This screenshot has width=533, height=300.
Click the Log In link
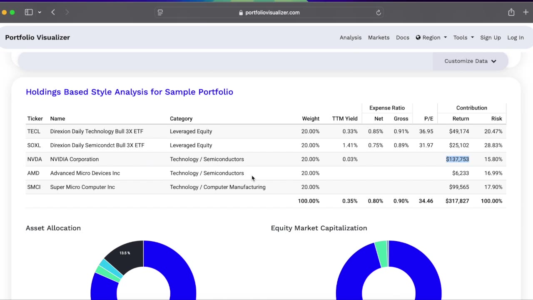click(x=516, y=37)
